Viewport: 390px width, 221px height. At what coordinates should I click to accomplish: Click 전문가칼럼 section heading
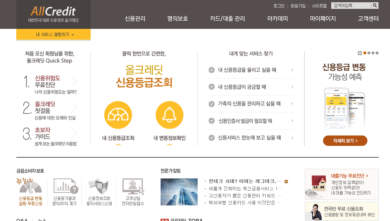coord(170,171)
